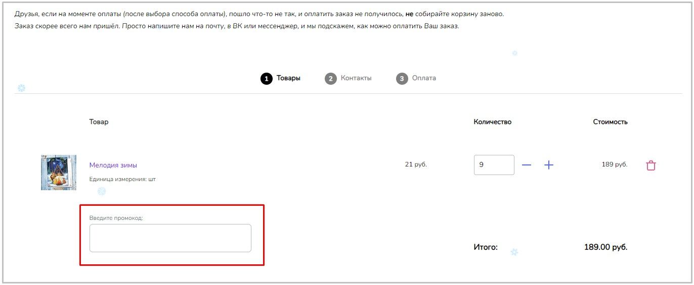The height and width of the screenshot is (285, 694).
Task: Click the snowflake beside the Итого label
Action: point(514,252)
